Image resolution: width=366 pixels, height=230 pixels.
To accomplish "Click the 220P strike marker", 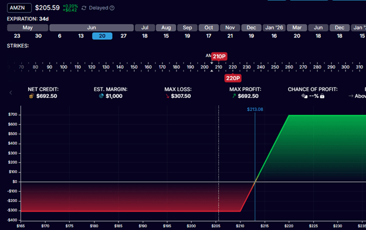I will [233, 78].
